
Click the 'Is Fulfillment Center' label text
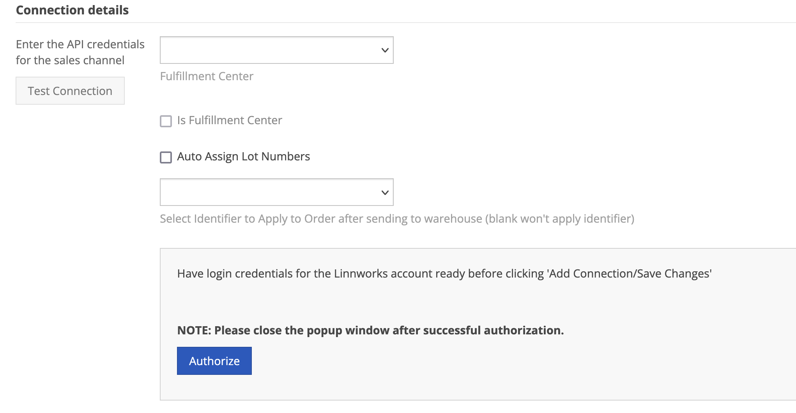(229, 121)
